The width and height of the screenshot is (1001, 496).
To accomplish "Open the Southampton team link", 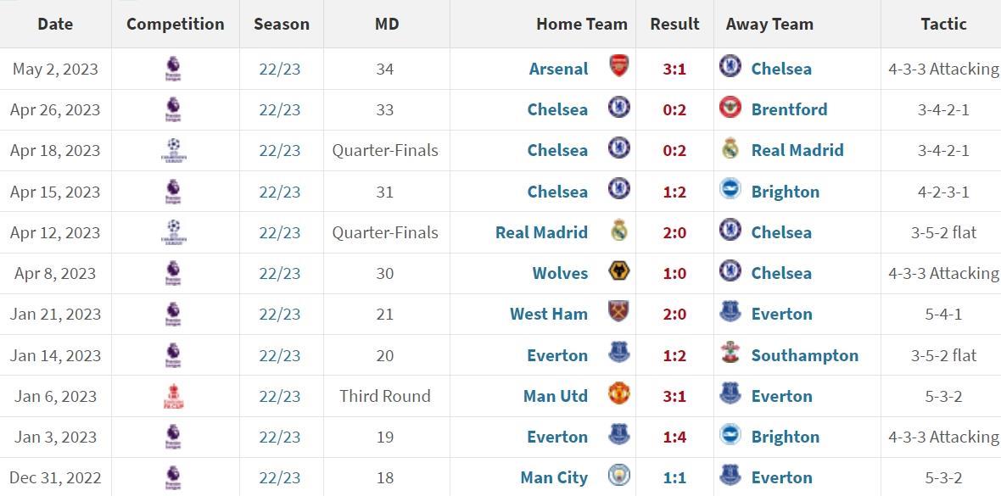I will 804,355.
